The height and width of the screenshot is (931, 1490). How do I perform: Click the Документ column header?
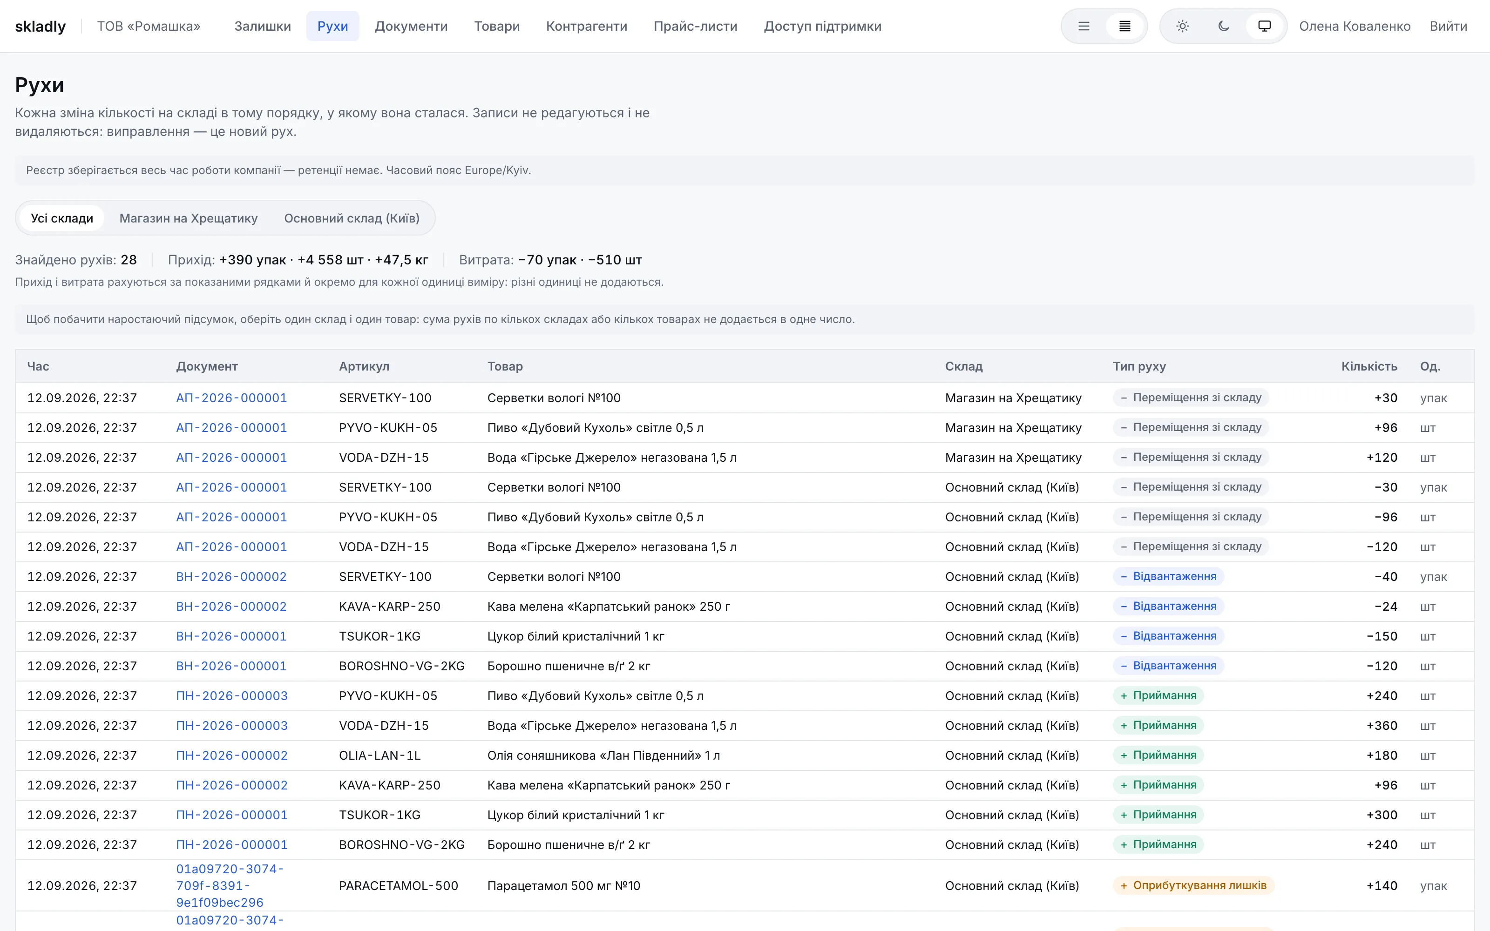coord(207,366)
